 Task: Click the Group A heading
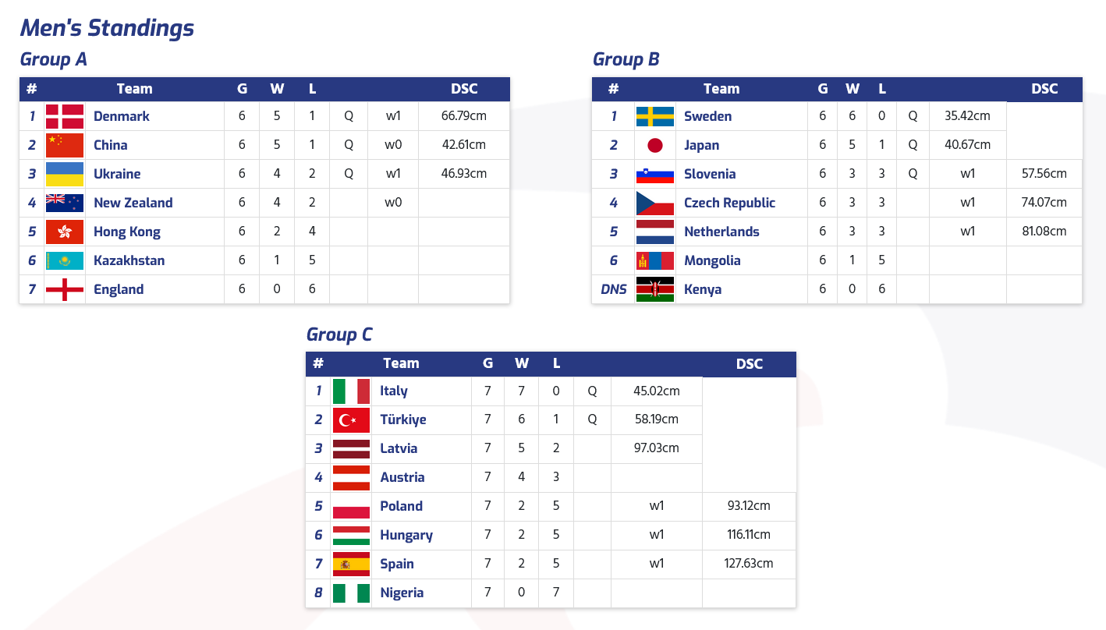(53, 59)
